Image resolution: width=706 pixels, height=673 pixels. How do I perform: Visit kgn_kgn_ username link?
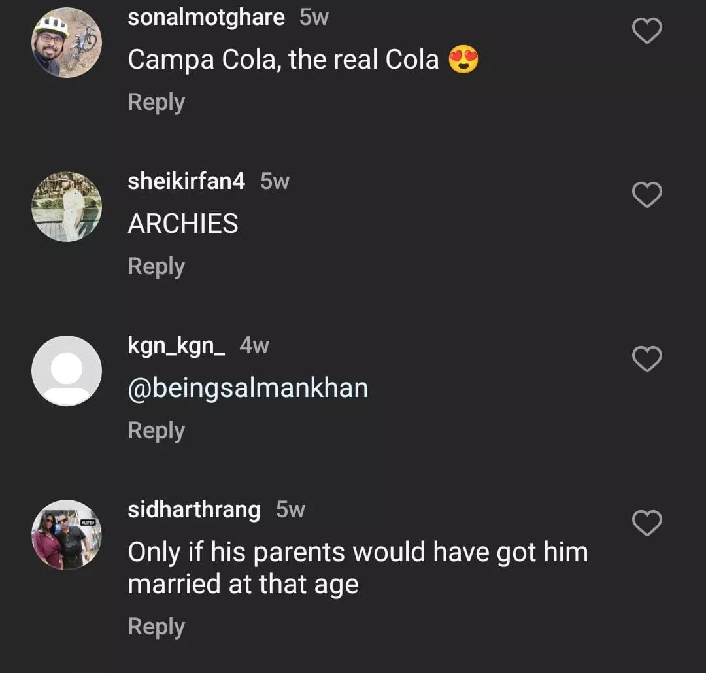176,345
